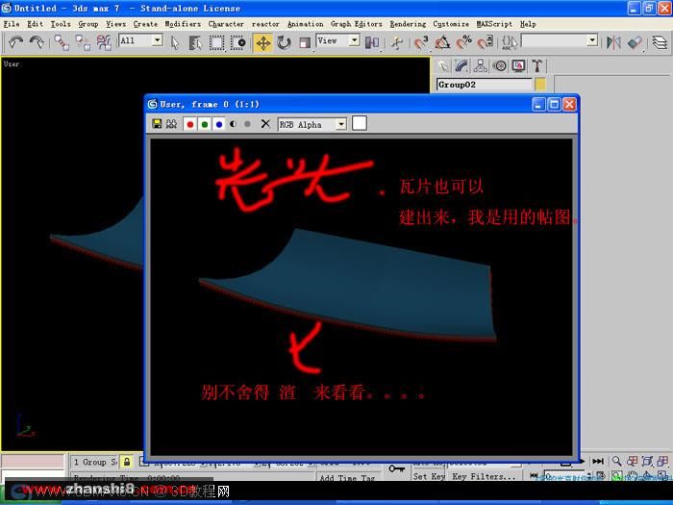Open the Select by Name tool

(196, 42)
